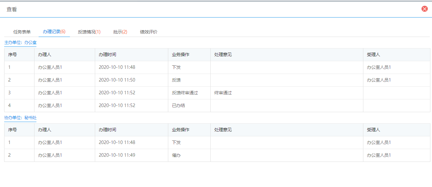
Task: Select the 办理记录(6) tab
Action: tap(54, 32)
